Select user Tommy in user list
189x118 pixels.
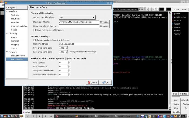tap(177, 34)
